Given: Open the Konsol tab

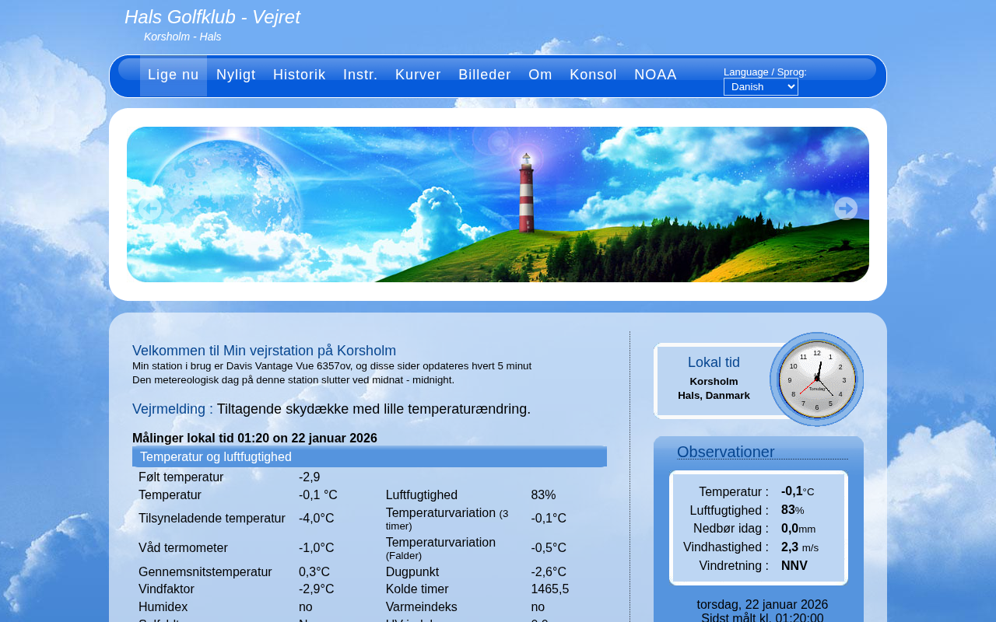Looking at the screenshot, I should point(593,75).
